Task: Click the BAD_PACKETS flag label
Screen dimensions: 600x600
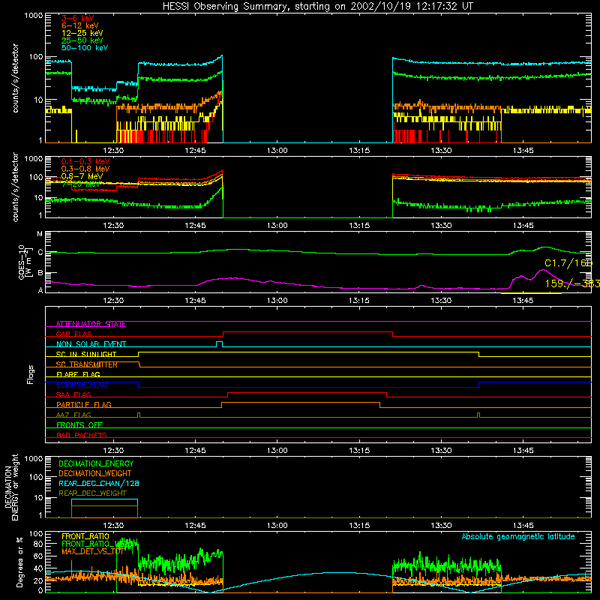Action: tap(82, 435)
